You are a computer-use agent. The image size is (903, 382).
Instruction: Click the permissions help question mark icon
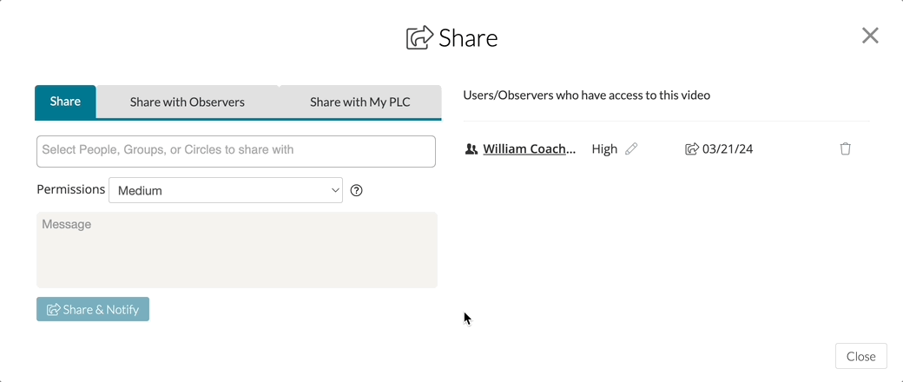356,191
